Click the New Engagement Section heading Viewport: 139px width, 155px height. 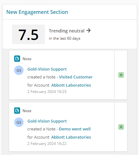pos(37,12)
